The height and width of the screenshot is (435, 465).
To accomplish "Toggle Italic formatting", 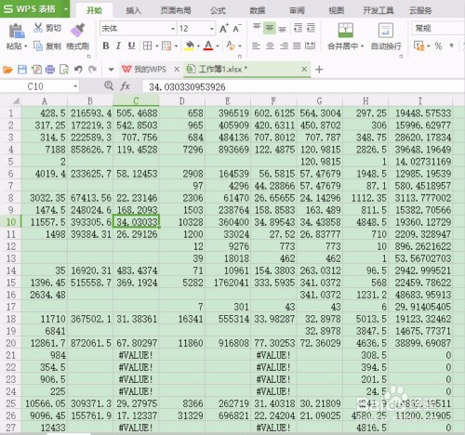I will (118, 46).
